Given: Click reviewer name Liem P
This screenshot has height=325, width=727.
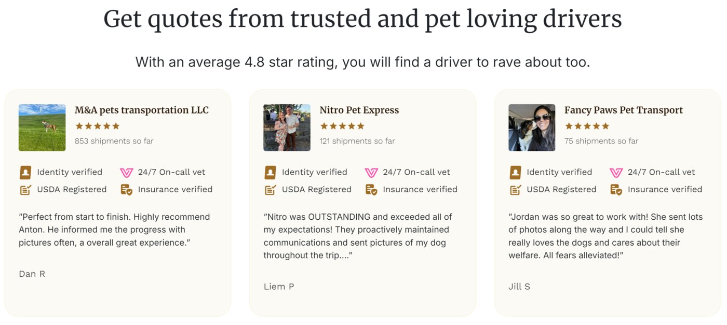Looking at the screenshot, I should pos(279,287).
